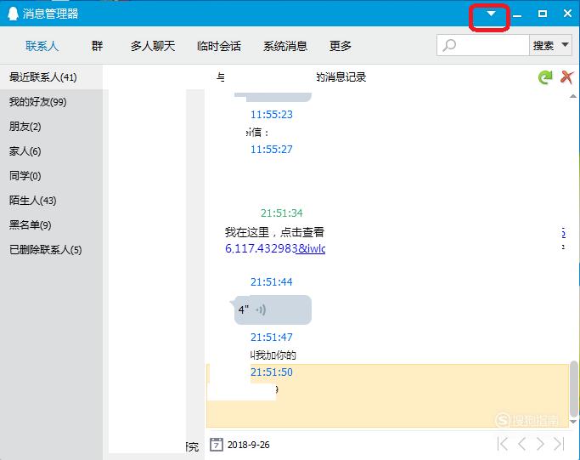Play the 4" voice message bubble
The width and height of the screenshot is (580, 460).
pyautogui.click(x=273, y=310)
